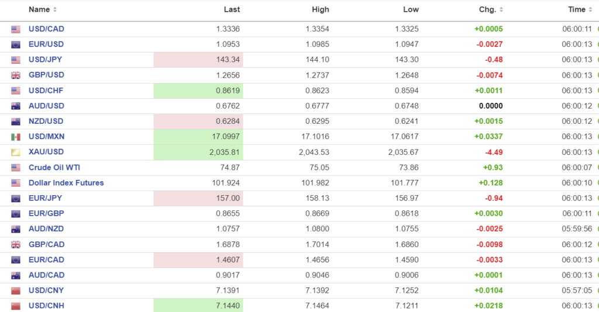Click the Australian flag icon beside AUD/USD

[x=16, y=106]
